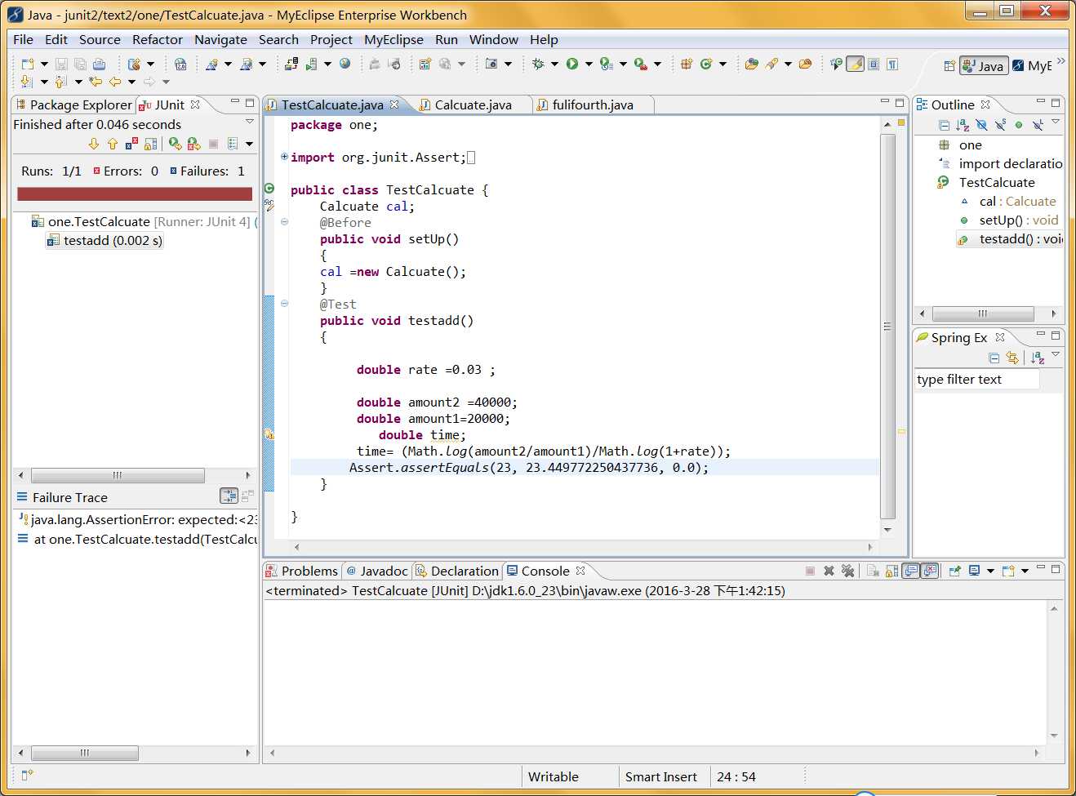Open the Refactor menu
1076x796 pixels.
click(x=158, y=39)
